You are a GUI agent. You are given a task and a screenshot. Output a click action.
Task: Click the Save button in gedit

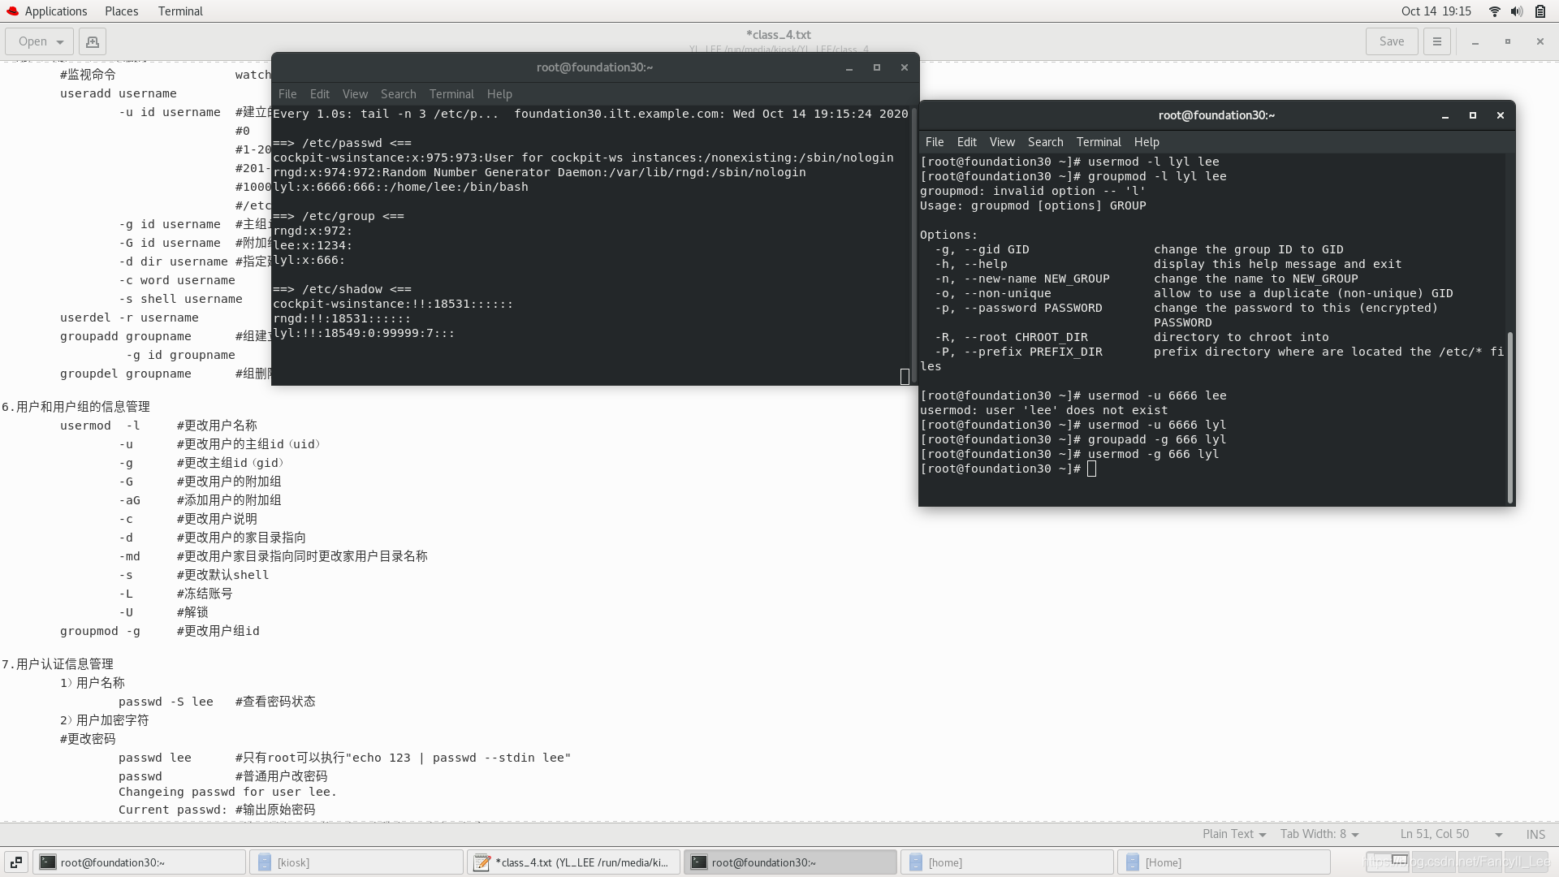(x=1391, y=41)
